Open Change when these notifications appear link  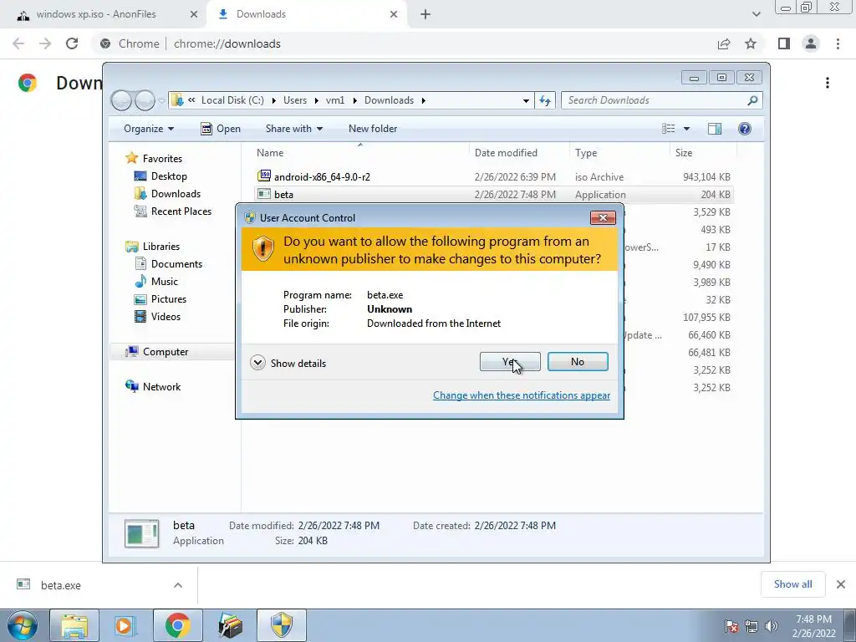522,395
